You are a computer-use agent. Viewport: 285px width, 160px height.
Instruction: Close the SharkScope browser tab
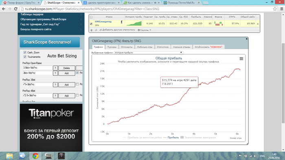[x=79, y=3]
